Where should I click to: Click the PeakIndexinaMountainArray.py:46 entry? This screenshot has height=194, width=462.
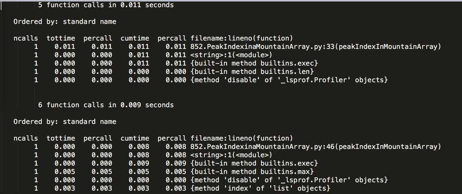[316, 147]
